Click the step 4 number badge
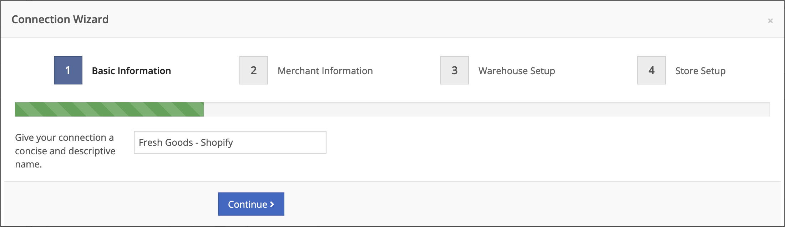 click(x=652, y=70)
